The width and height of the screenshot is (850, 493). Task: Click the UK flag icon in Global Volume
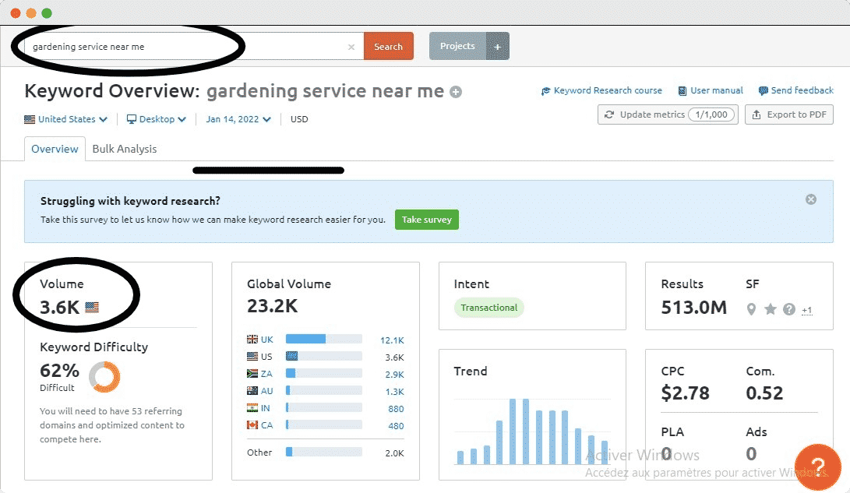point(252,339)
